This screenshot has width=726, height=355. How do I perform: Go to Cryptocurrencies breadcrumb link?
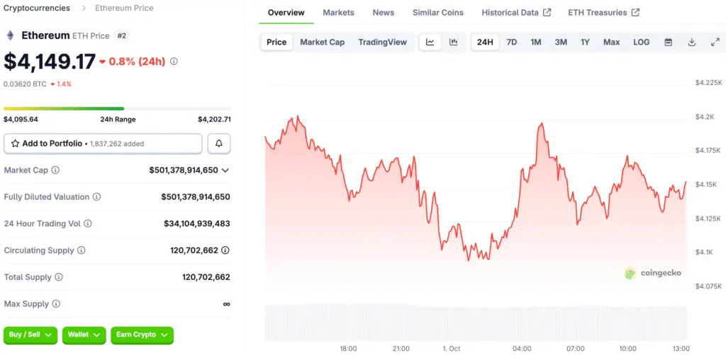(x=37, y=8)
